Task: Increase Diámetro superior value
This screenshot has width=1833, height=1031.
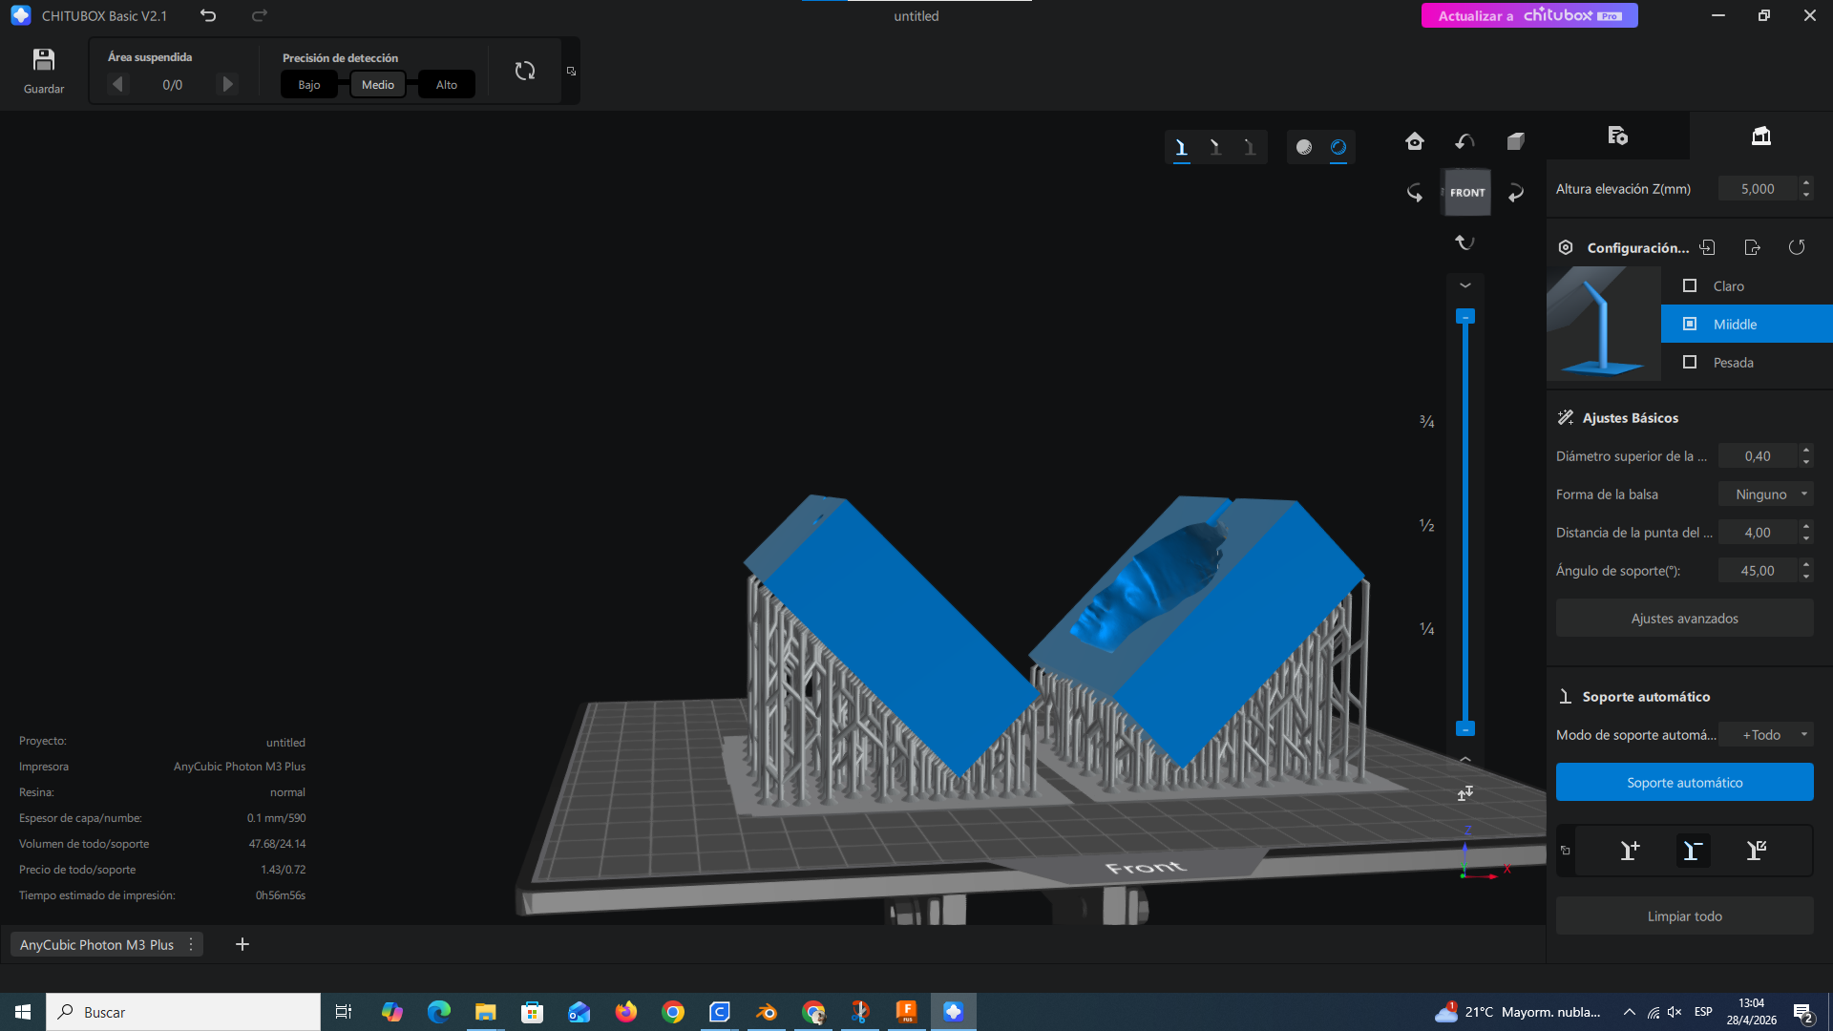Action: click(1806, 450)
